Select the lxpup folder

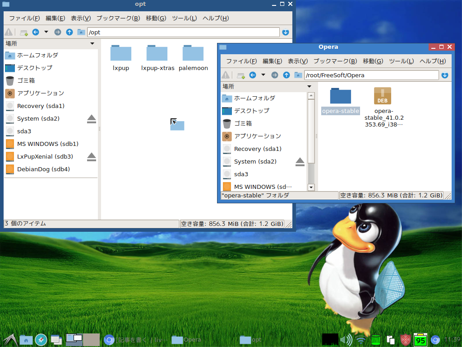coord(121,58)
